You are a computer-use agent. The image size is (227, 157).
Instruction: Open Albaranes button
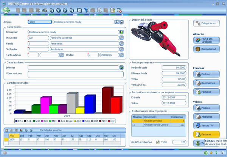[207, 117]
